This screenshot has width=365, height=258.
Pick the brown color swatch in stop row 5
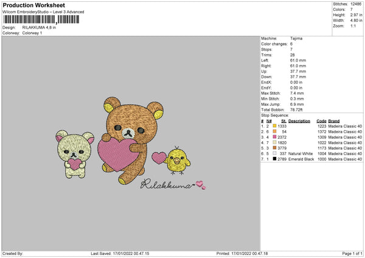point(274,148)
